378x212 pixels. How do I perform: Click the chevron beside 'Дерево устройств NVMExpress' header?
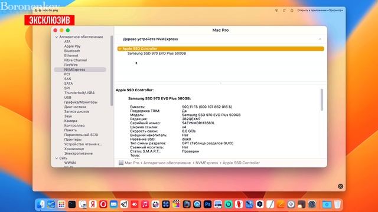320,39
